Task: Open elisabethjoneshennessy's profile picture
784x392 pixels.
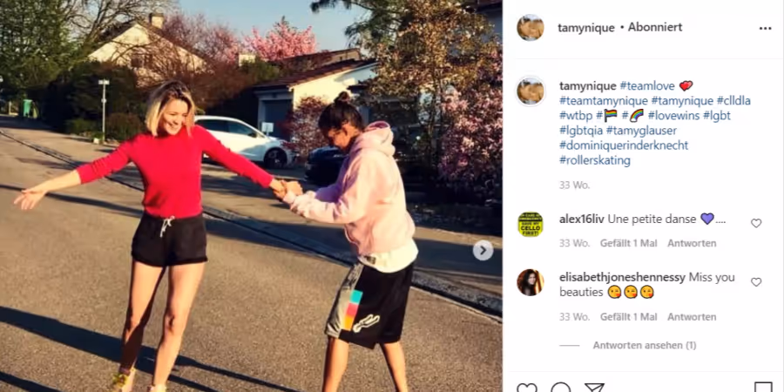Action: 530,282
